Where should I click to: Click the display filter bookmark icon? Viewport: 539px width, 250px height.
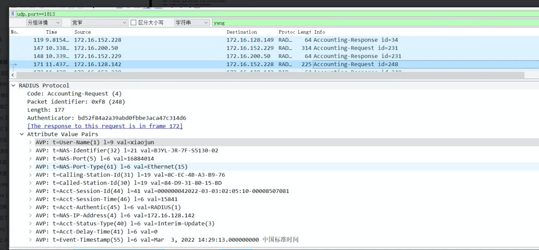[x=13, y=14]
